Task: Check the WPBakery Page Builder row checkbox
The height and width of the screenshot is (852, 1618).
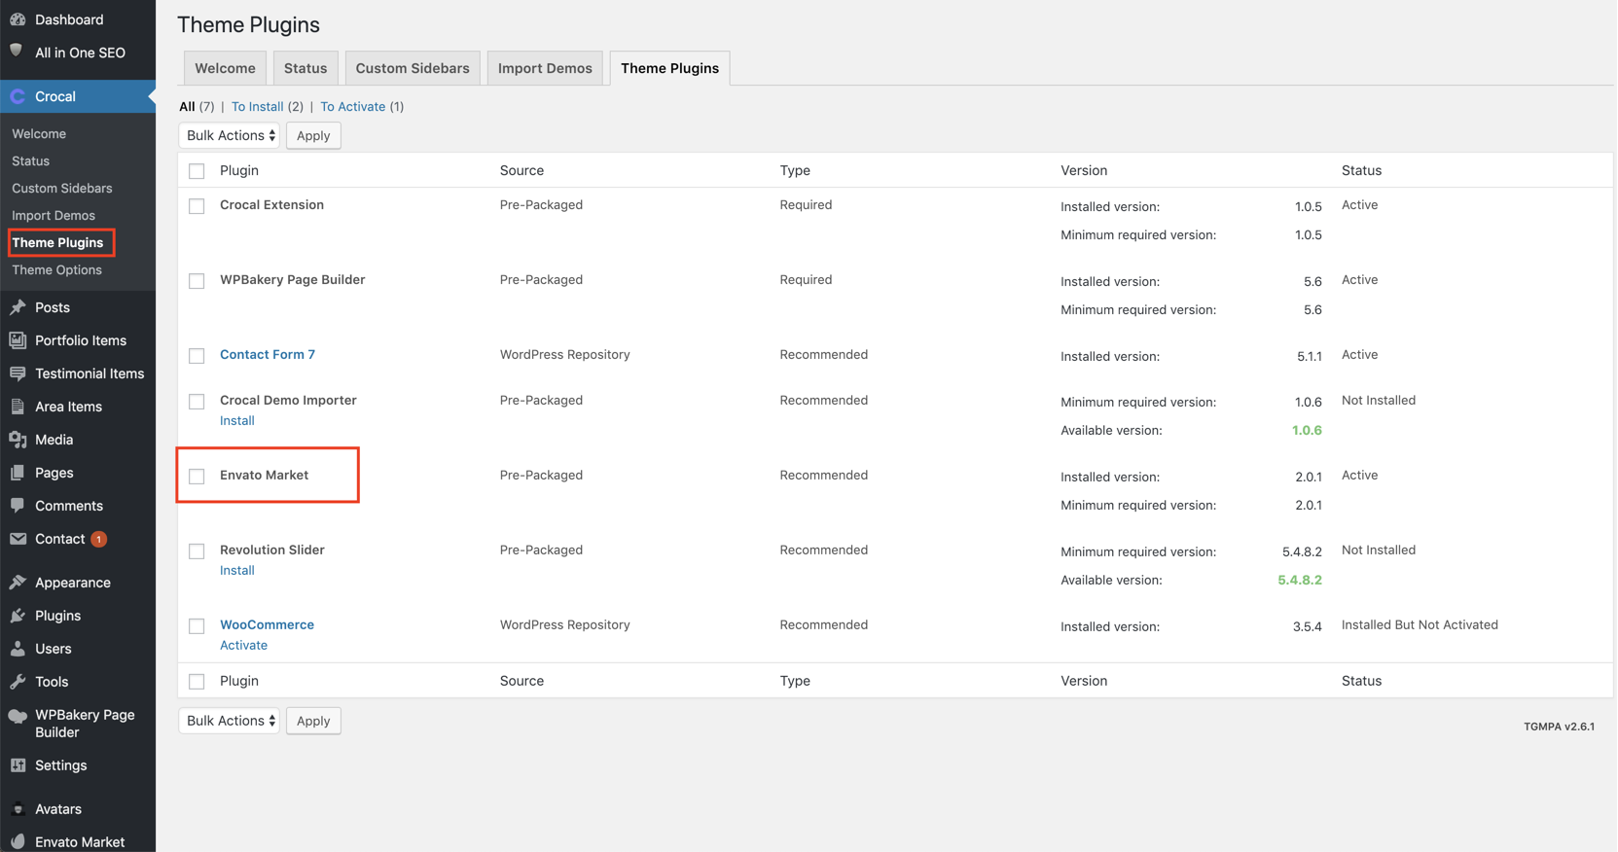Action: pyautogui.click(x=197, y=281)
